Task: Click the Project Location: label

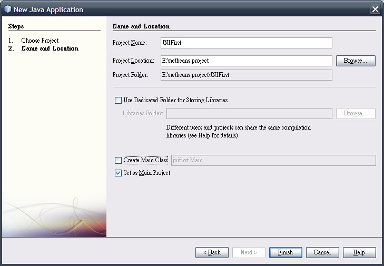Action: pyautogui.click(x=133, y=61)
